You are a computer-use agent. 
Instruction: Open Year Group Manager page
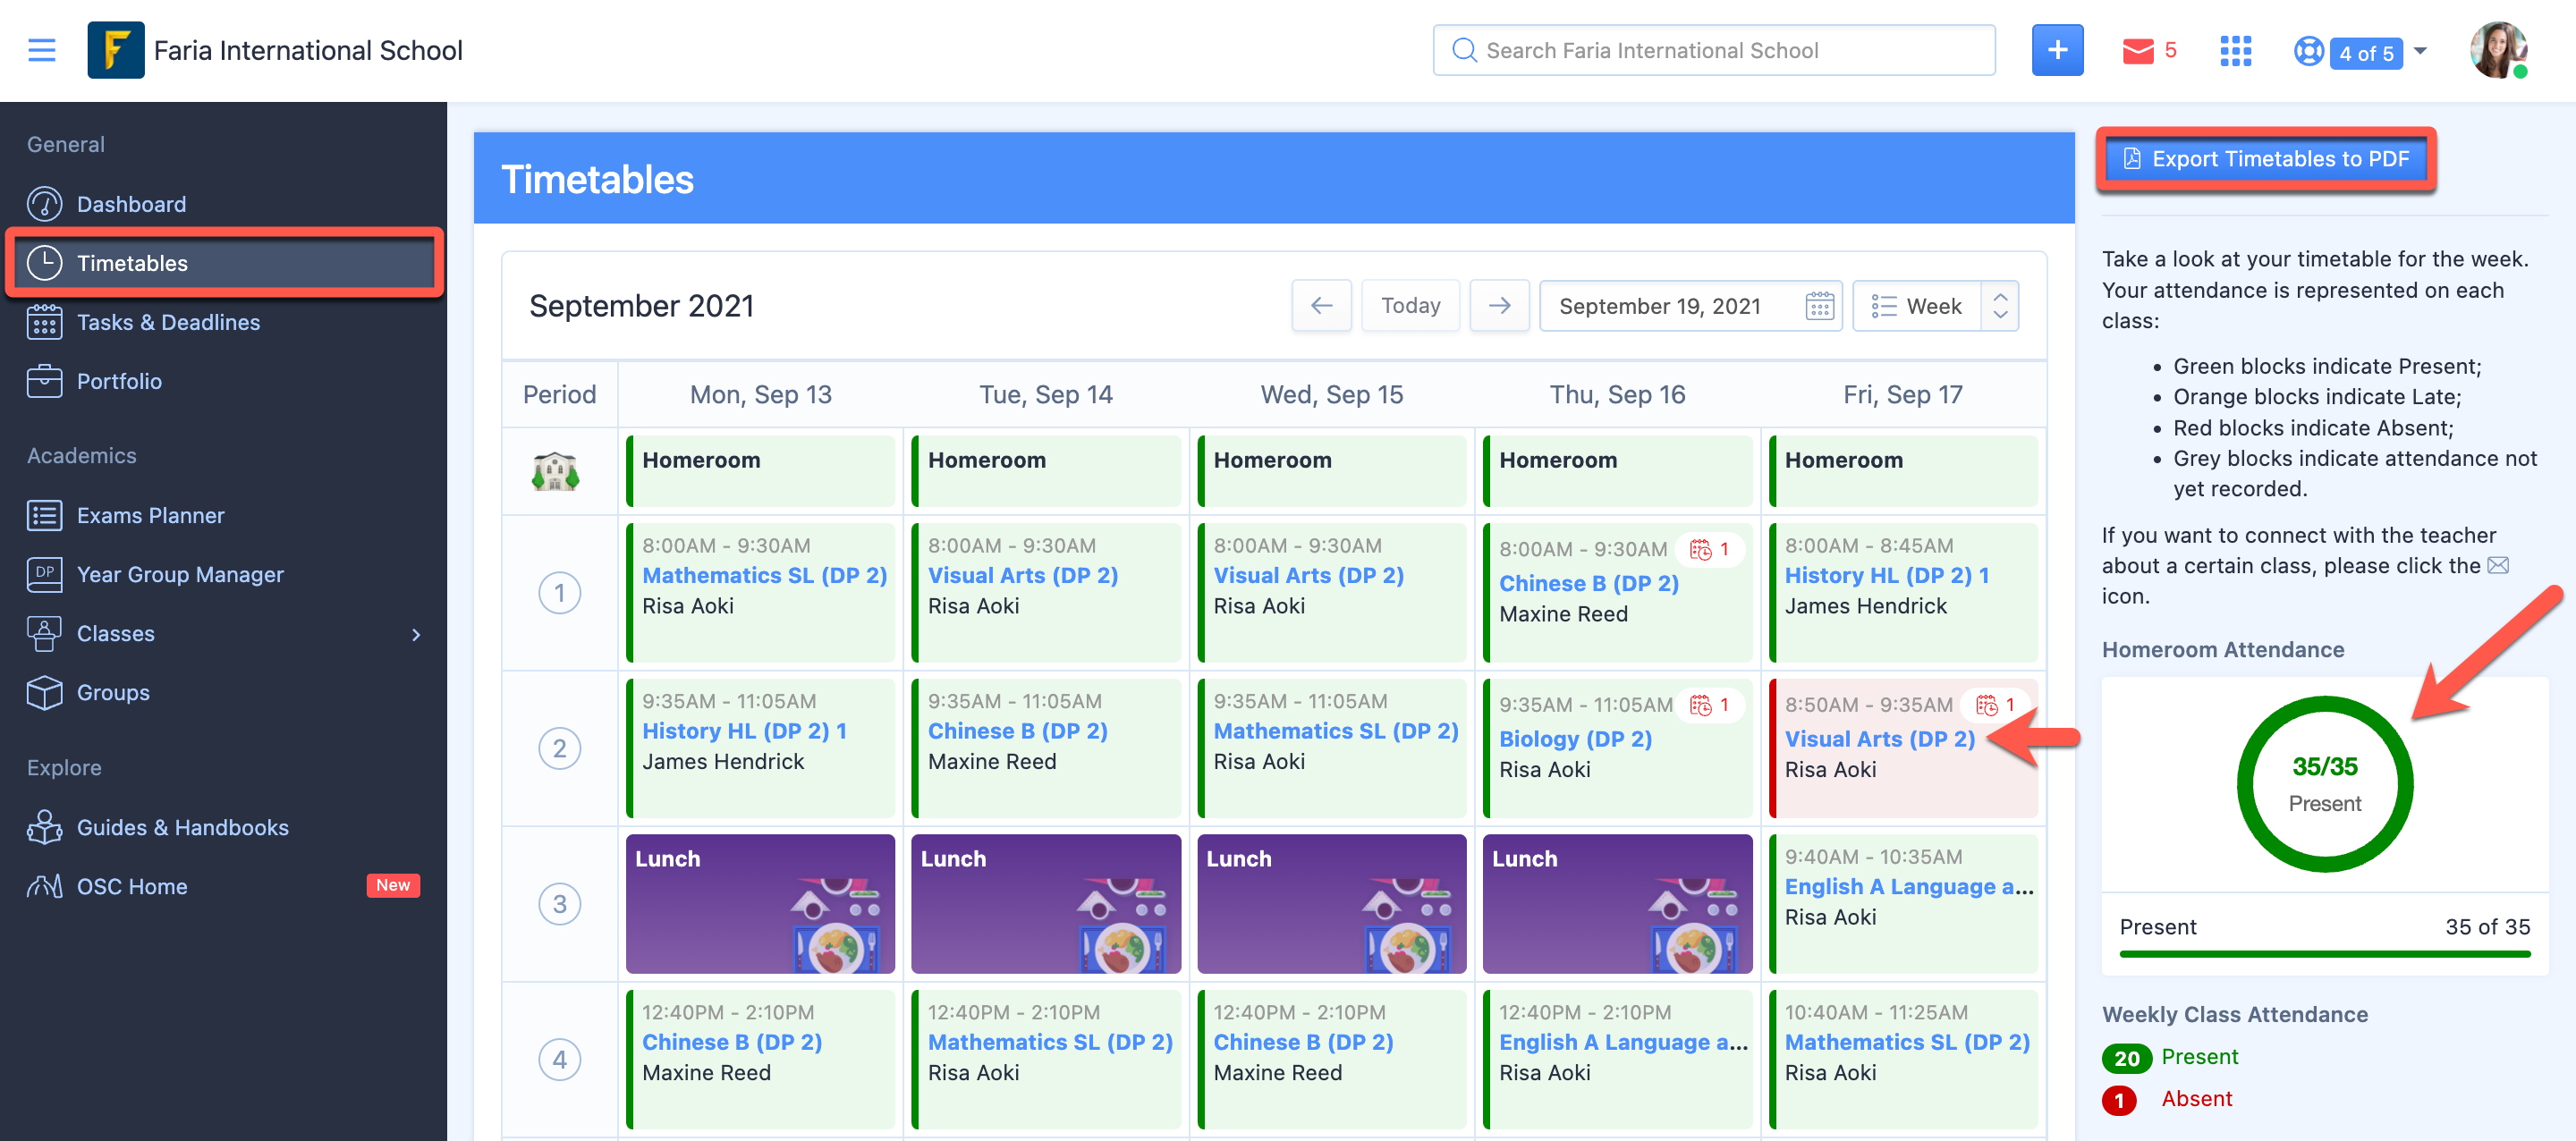pyautogui.click(x=180, y=574)
